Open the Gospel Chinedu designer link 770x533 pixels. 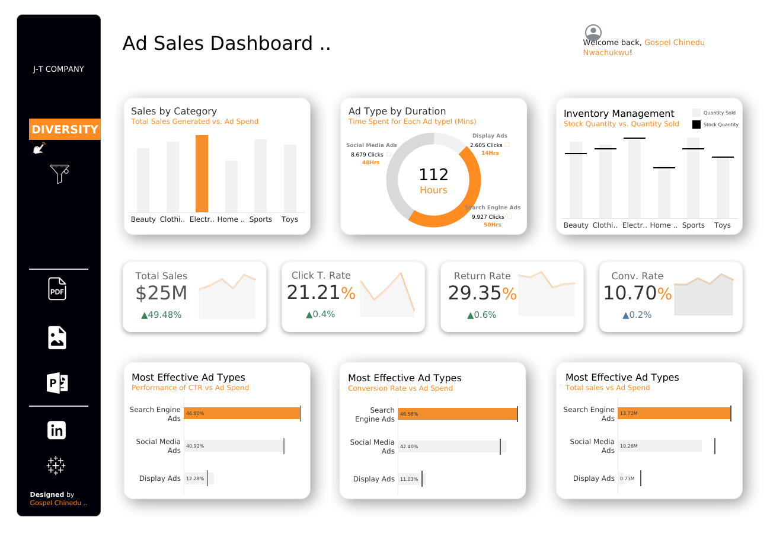[x=58, y=503]
